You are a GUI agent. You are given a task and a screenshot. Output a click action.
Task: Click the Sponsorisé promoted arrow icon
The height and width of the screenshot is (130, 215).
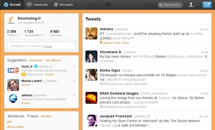click(x=24, y=74)
